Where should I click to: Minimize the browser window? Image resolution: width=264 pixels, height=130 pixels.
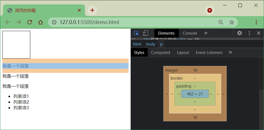[x=225, y=5]
